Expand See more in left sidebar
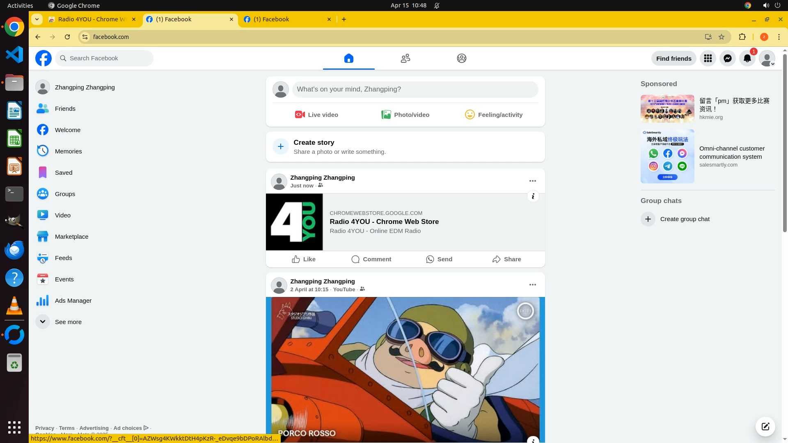 (x=68, y=322)
